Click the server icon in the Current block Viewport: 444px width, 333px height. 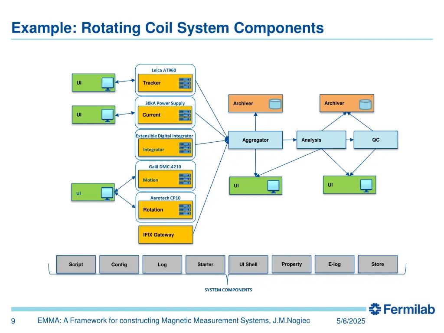point(185,115)
